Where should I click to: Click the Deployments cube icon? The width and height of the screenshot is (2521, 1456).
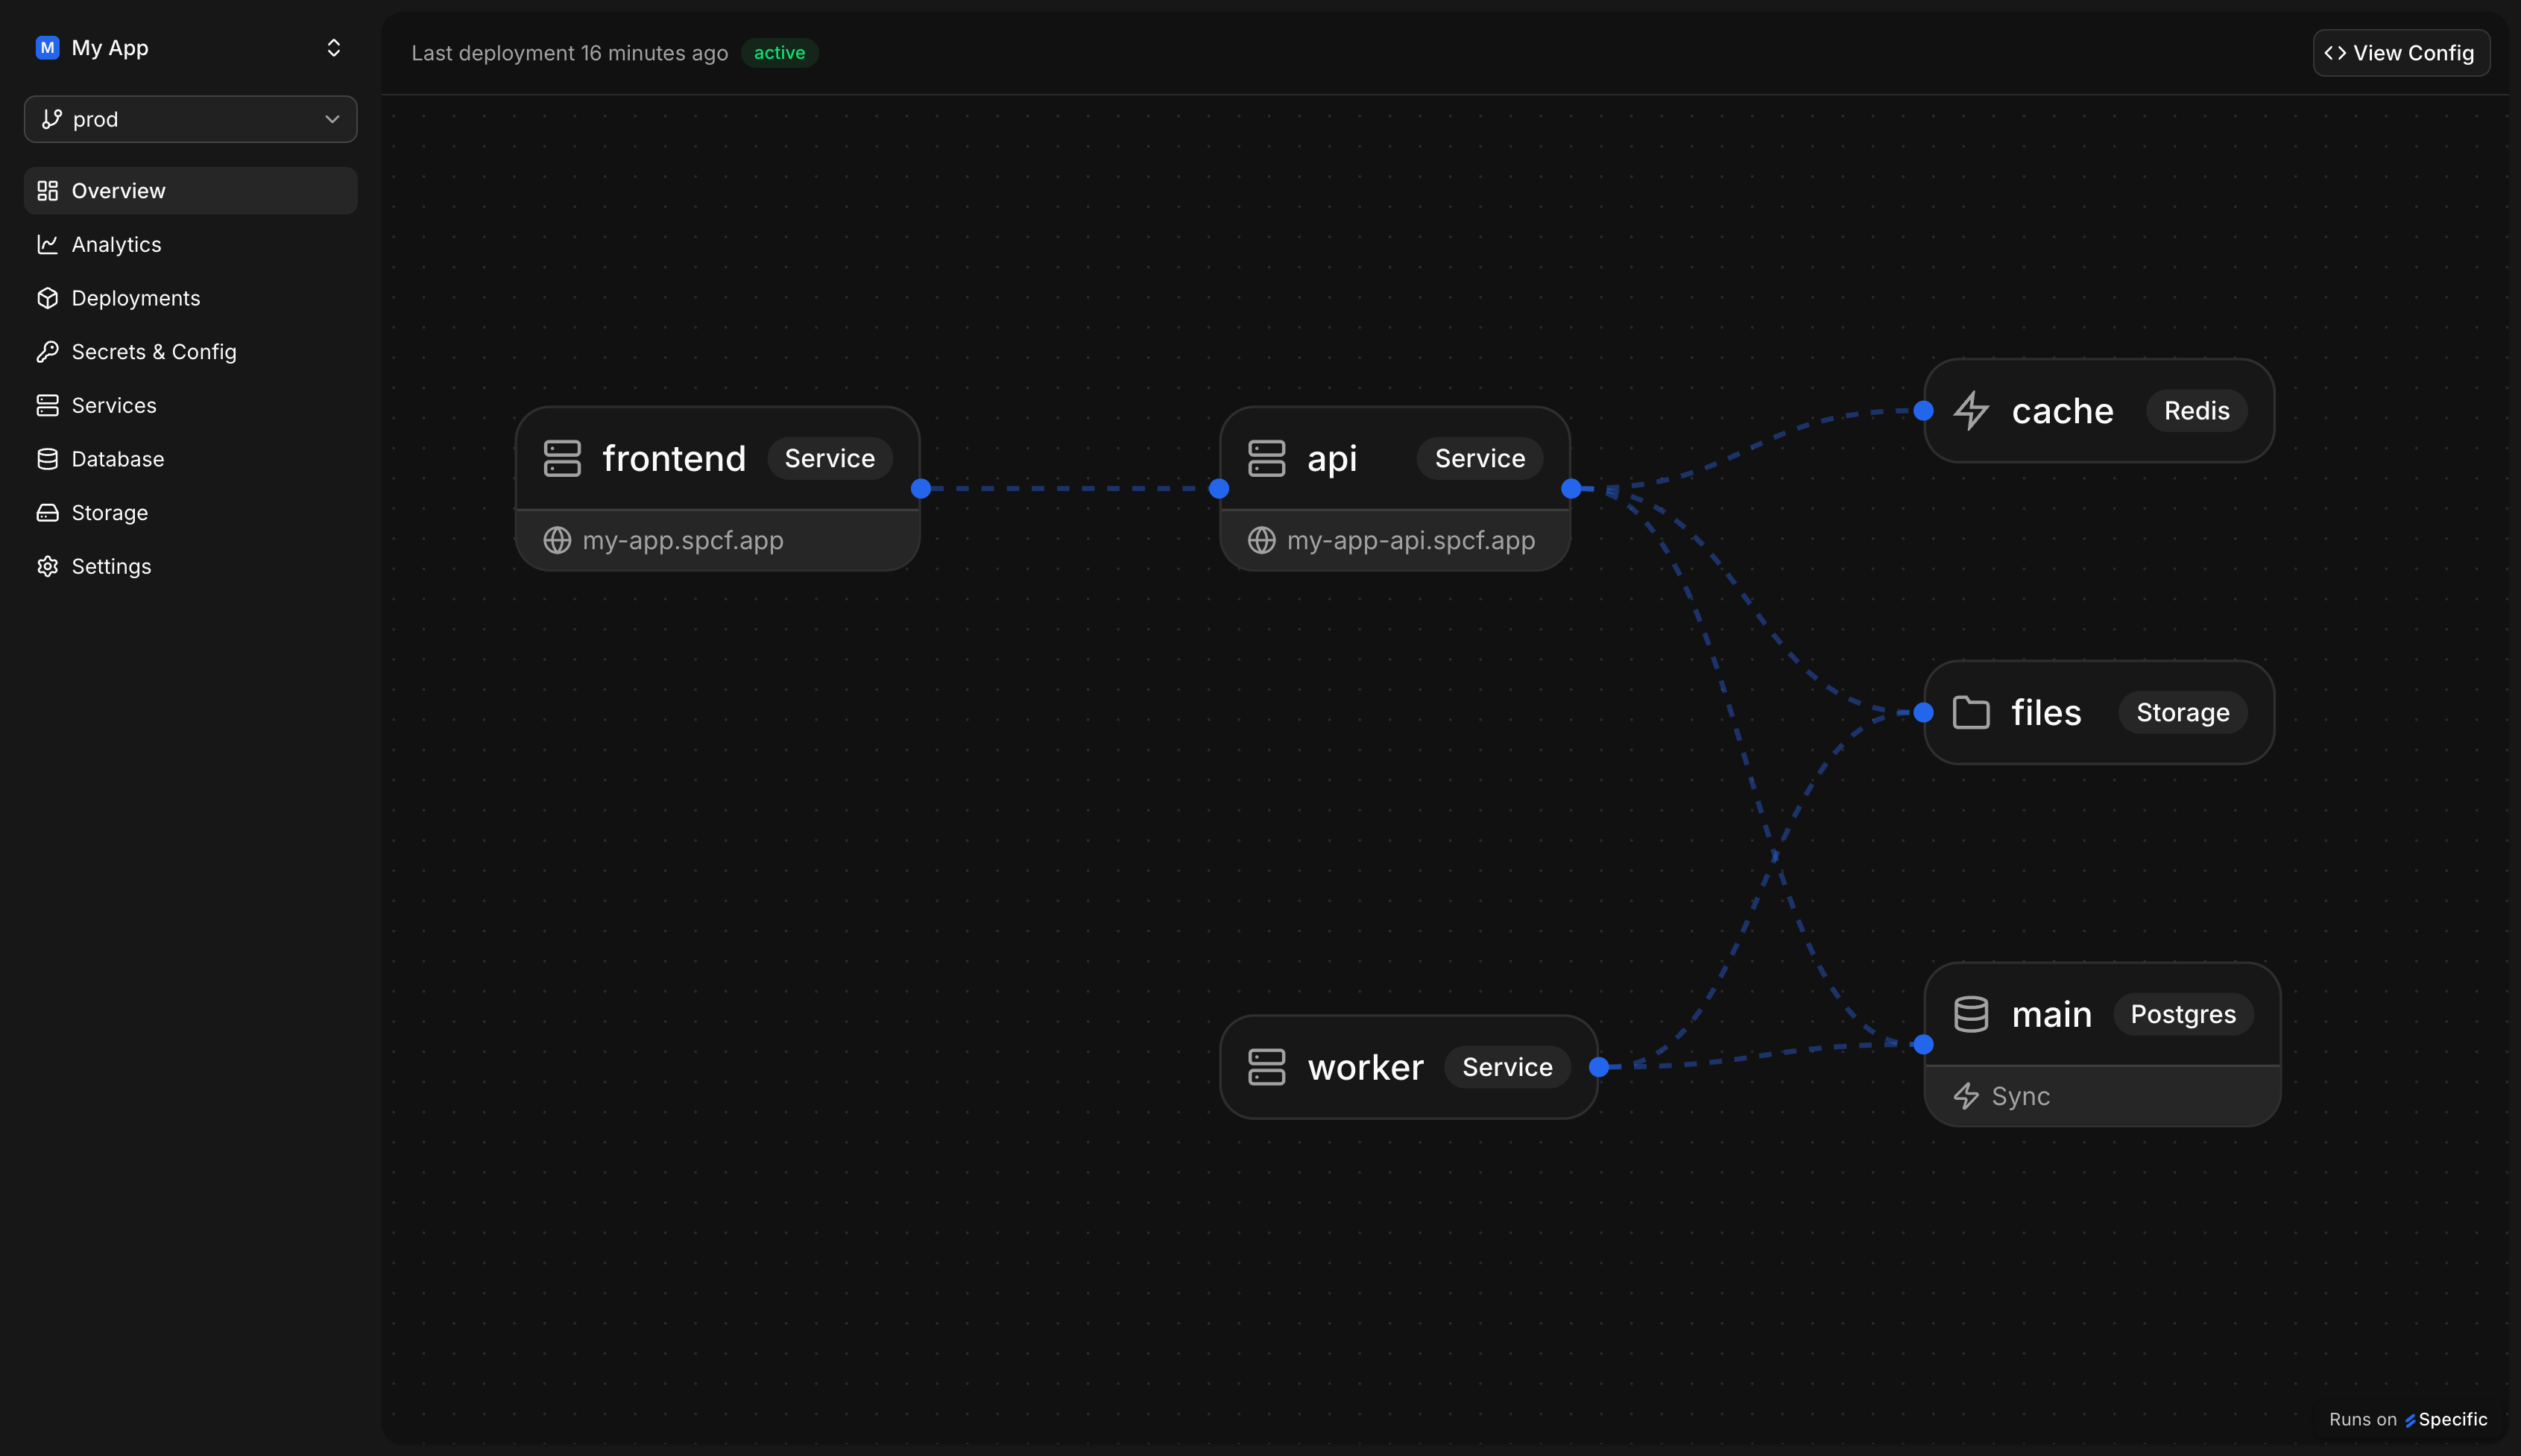click(x=47, y=298)
